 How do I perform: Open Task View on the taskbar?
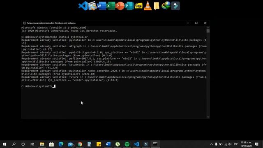point(32,144)
